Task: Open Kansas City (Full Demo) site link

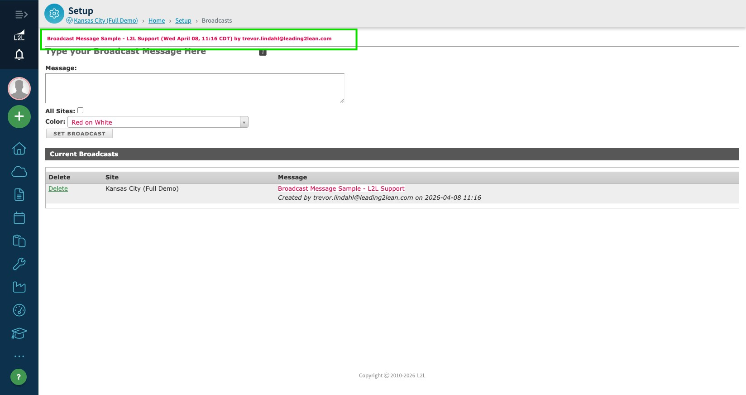Action: pyautogui.click(x=106, y=20)
